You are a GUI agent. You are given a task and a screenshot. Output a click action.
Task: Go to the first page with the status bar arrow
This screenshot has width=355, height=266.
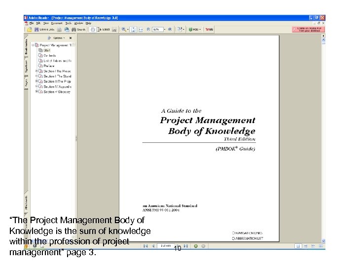tap(145, 246)
